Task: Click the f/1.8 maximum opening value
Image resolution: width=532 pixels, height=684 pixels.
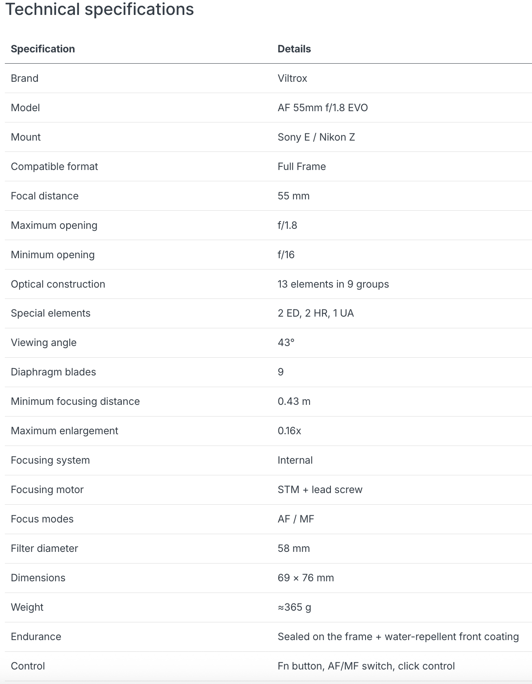Action: 287,225
